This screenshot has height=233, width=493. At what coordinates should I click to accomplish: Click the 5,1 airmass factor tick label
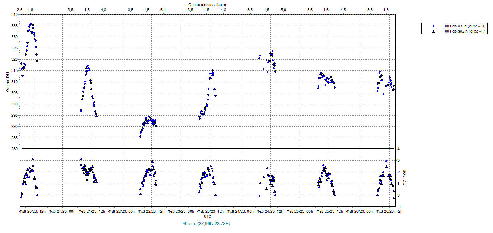pyautogui.click(x=163, y=10)
